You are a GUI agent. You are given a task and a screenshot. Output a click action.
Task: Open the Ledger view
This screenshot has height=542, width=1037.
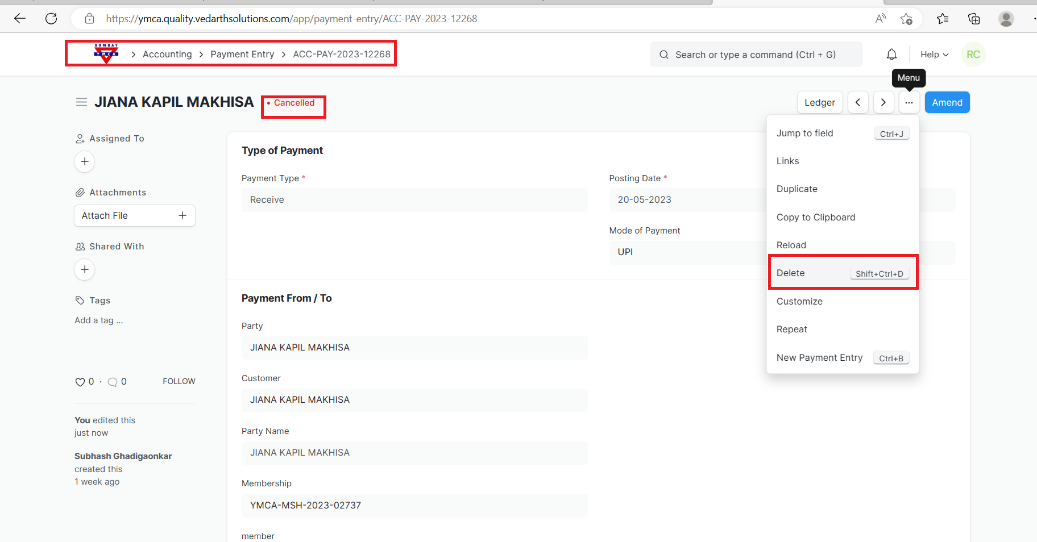pos(819,103)
